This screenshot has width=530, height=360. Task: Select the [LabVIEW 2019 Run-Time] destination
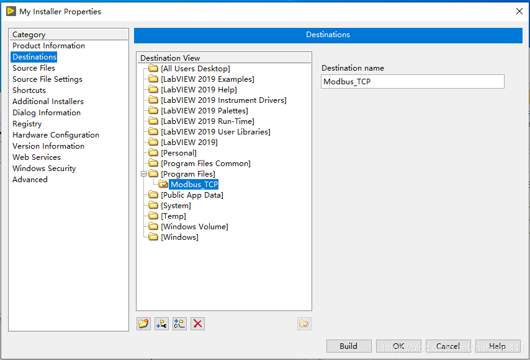[207, 121]
